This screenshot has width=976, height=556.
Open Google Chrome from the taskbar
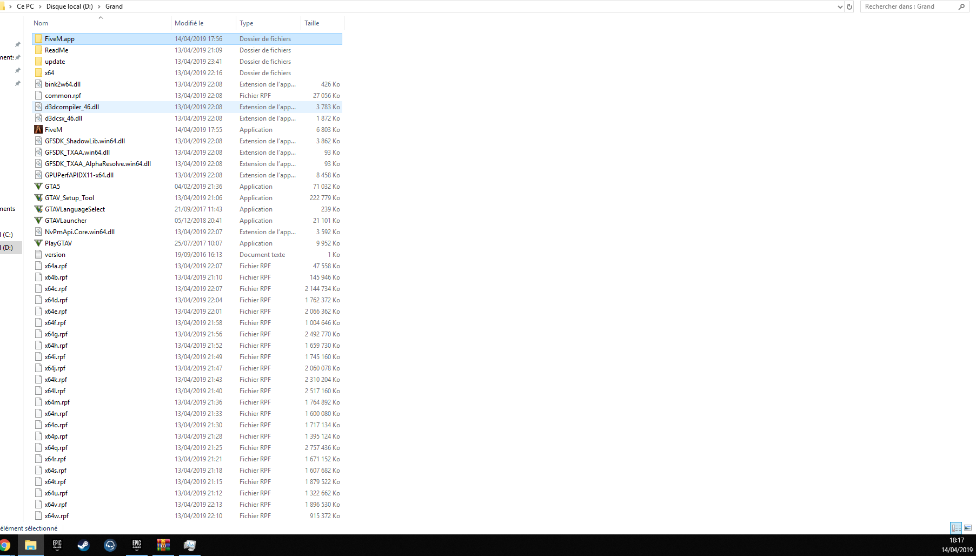(5, 545)
